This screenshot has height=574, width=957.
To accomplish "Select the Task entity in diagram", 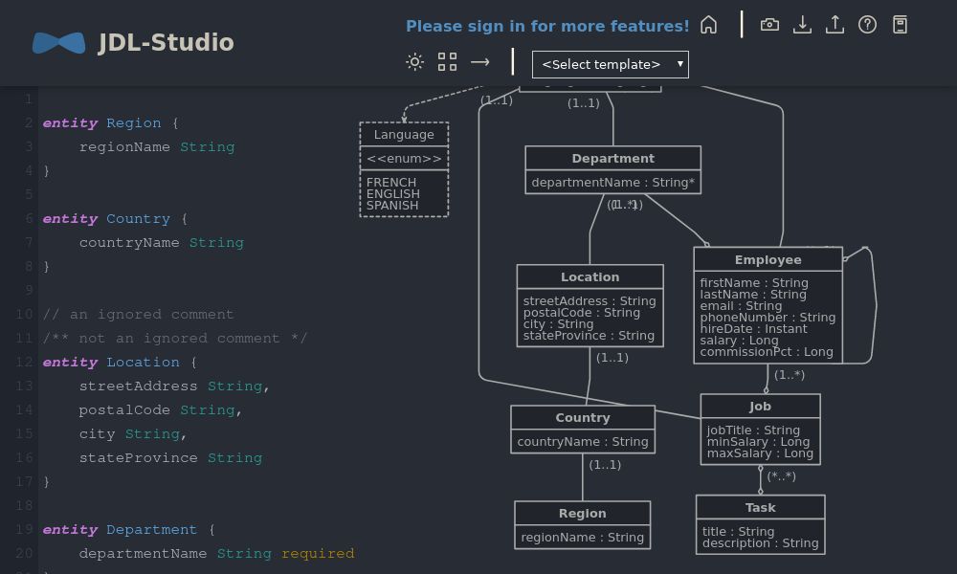I will pos(760,507).
